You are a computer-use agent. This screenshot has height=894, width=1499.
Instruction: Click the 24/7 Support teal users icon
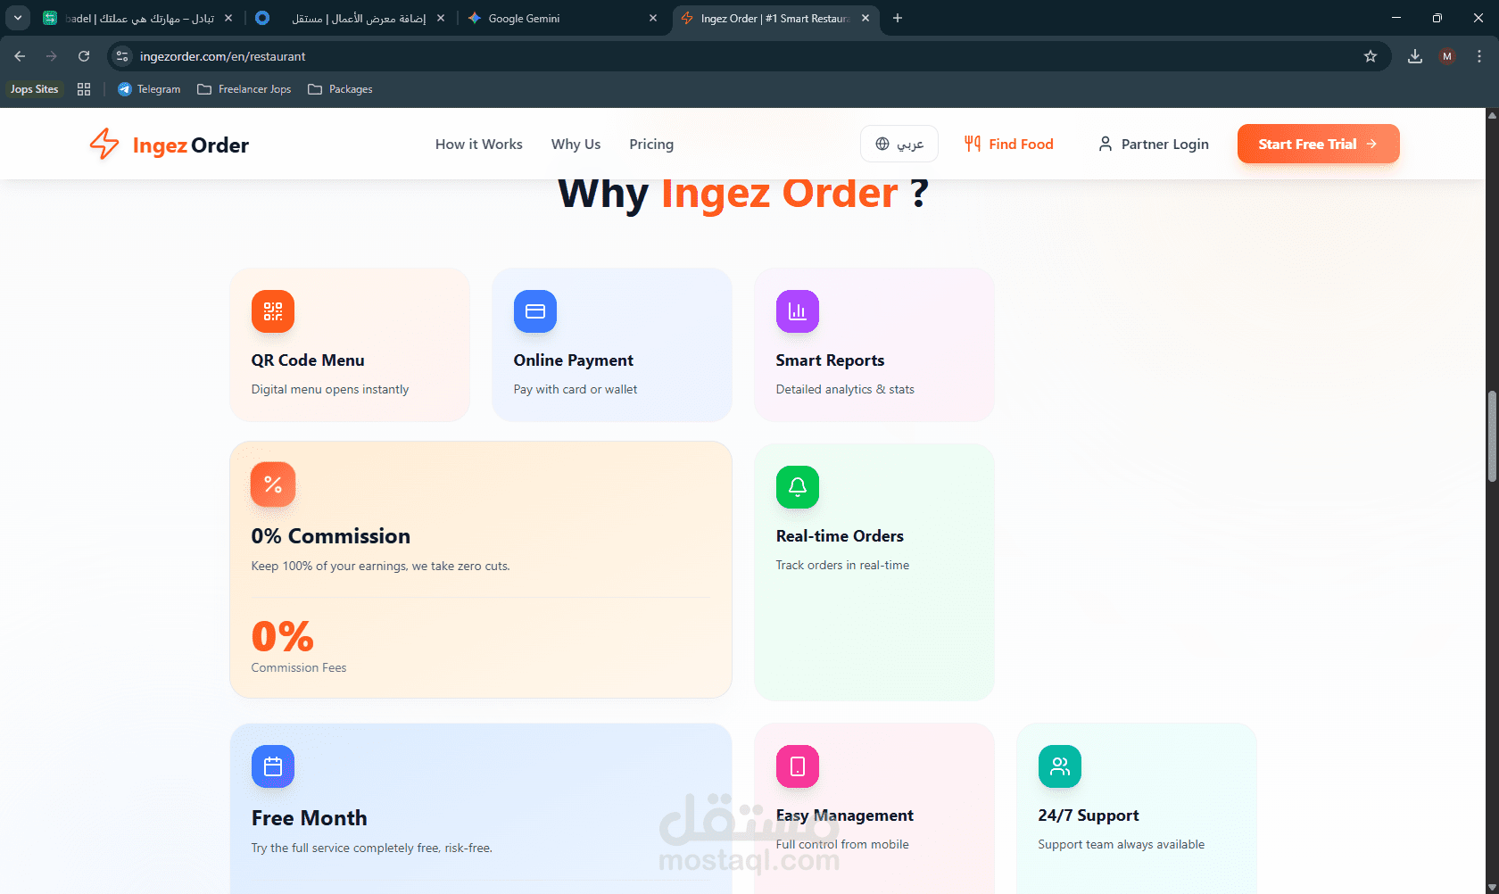point(1060,766)
